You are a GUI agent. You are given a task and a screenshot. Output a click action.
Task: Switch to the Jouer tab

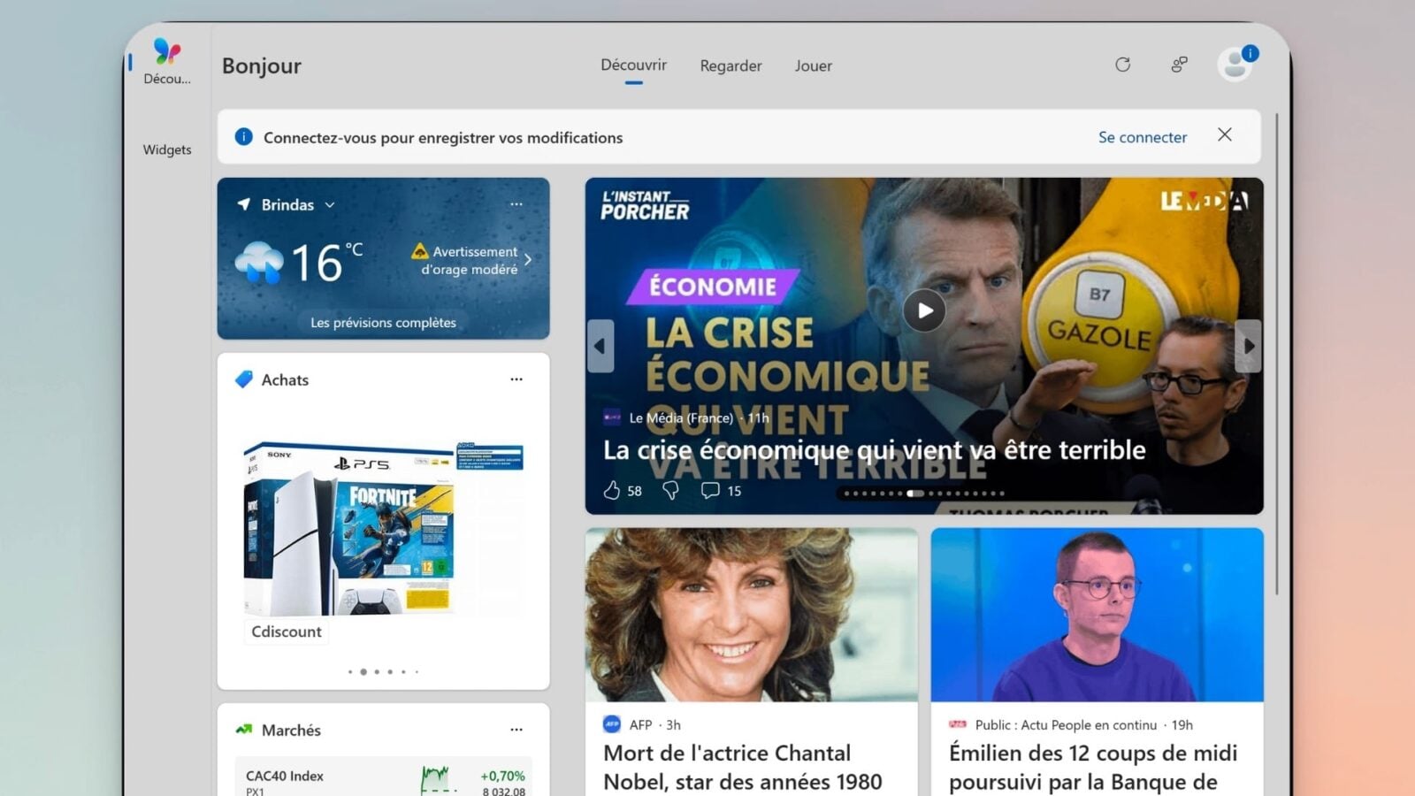(x=813, y=65)
